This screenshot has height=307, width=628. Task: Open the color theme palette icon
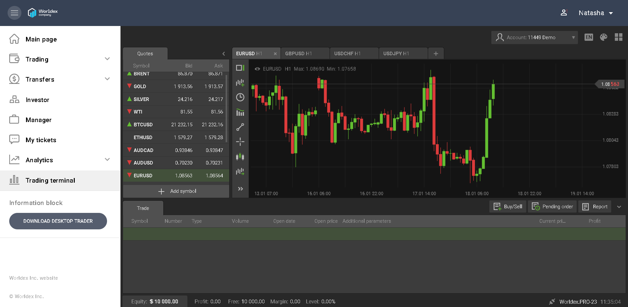click(x=604, y=37)
